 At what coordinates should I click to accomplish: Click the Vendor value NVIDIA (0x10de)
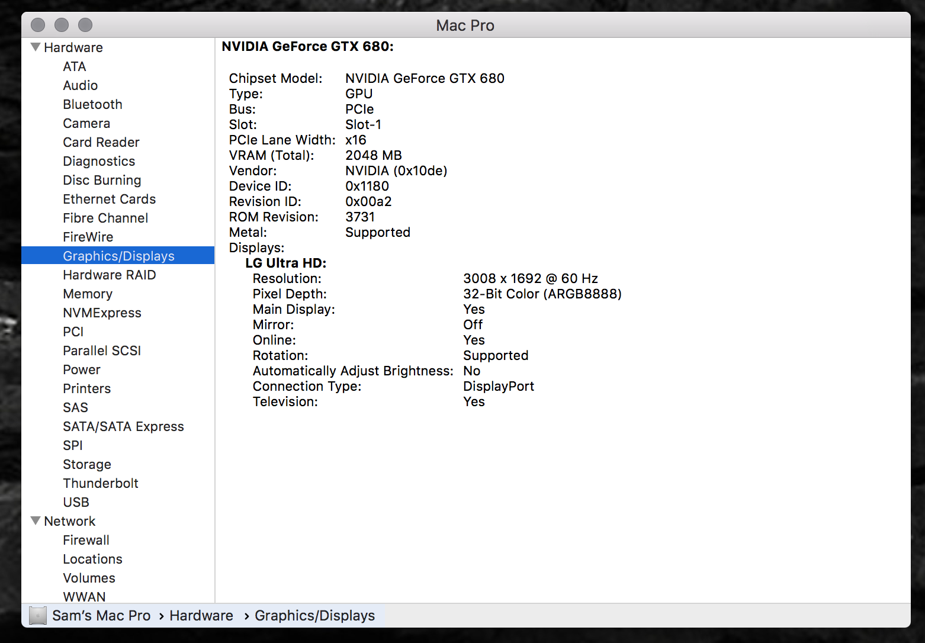397,171
